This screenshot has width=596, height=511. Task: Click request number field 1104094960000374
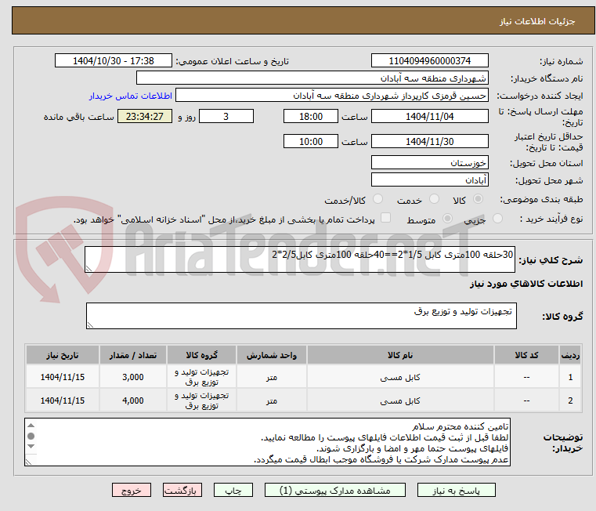[x=429, y=60]
